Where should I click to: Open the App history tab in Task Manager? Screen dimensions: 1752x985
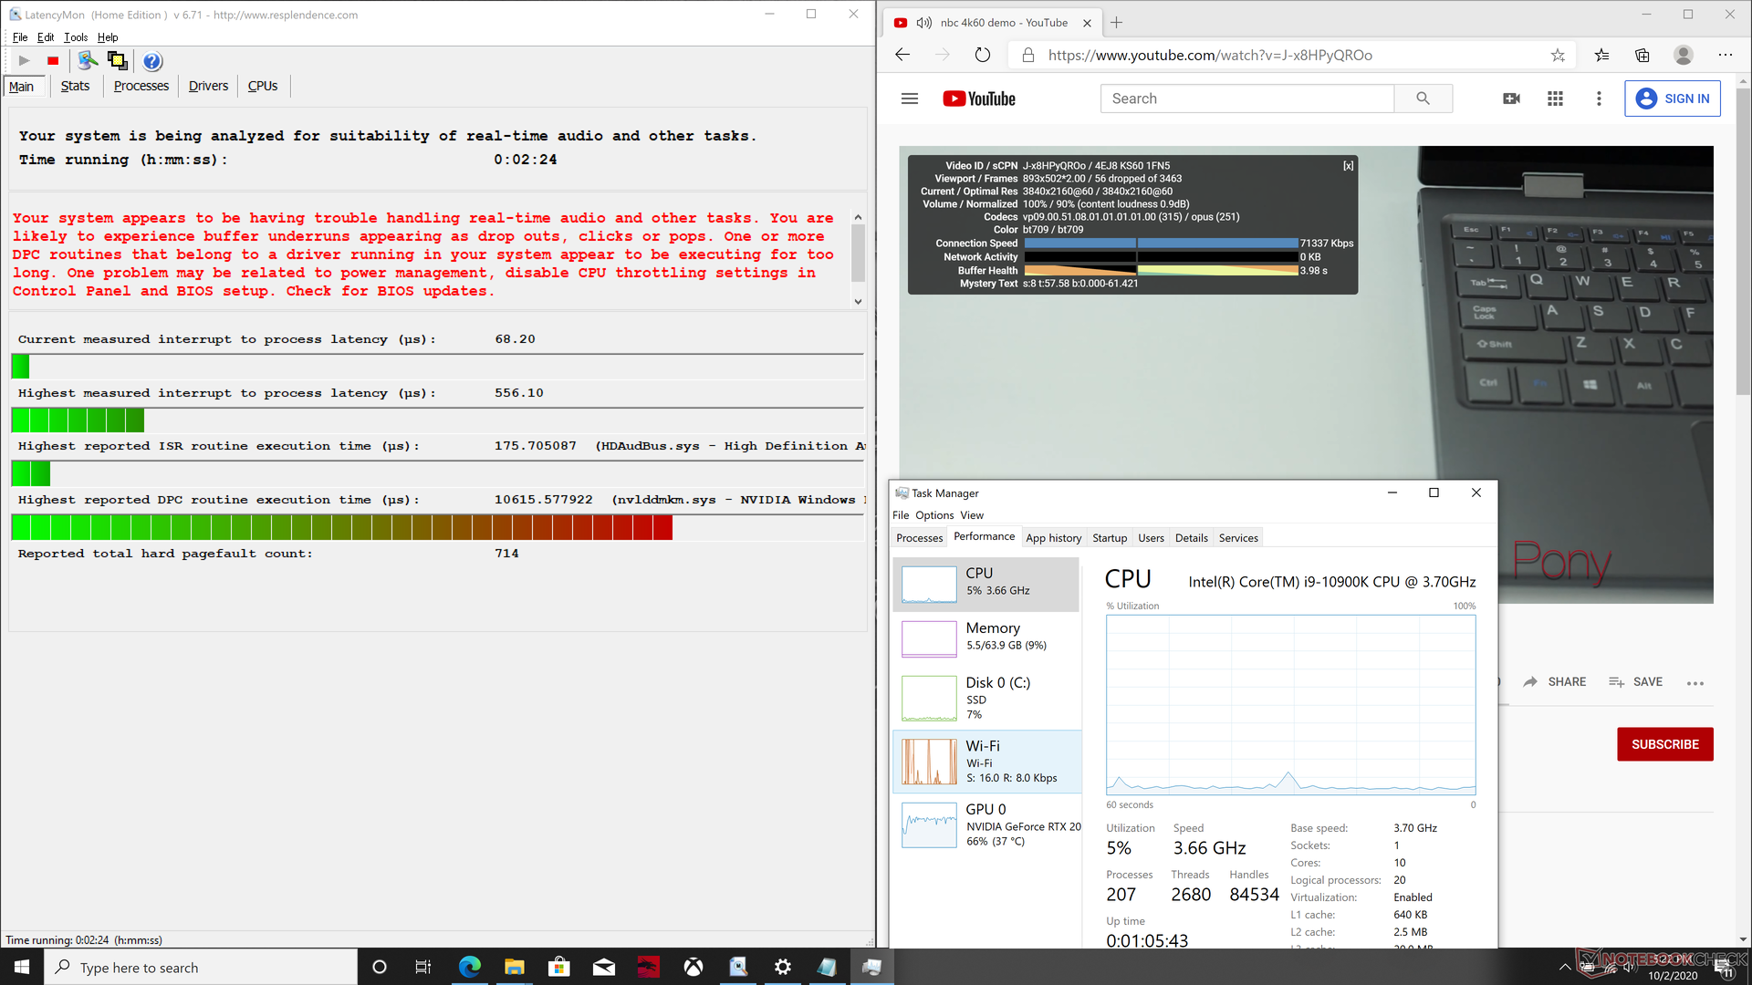[1053, 538]
